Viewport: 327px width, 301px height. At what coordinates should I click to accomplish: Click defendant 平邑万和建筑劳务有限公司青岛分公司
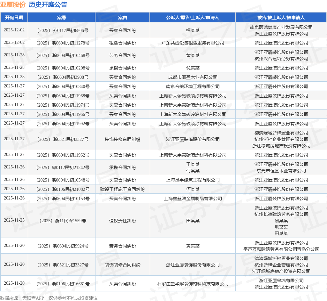tap(281, 249)
